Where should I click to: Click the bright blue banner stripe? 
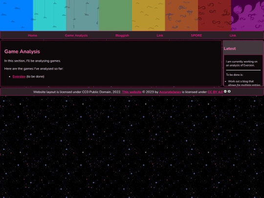[17, 15]
